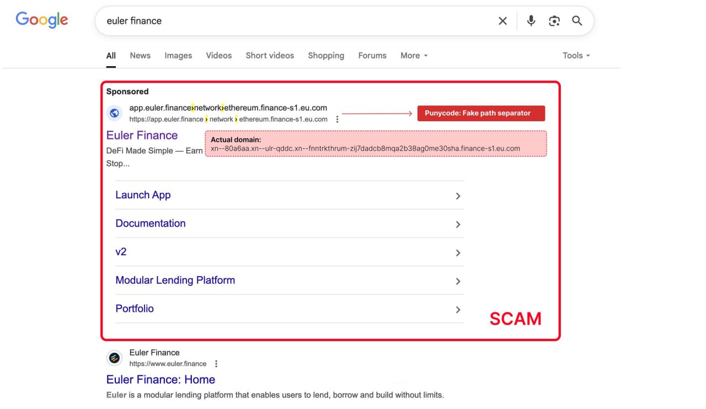Select the All tab

(111, 56)
